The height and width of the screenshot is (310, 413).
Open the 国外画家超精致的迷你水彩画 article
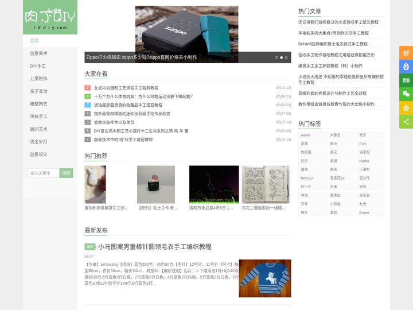point(133,114)
